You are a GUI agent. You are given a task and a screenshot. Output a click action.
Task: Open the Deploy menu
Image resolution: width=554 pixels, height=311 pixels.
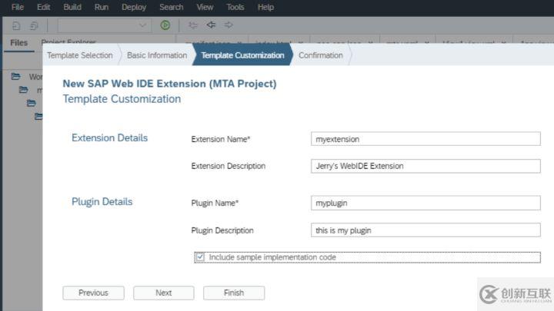(x=134, y=7)
